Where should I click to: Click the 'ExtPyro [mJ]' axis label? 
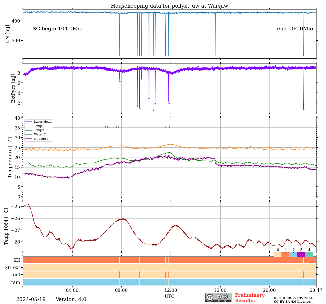click(13, 88)
